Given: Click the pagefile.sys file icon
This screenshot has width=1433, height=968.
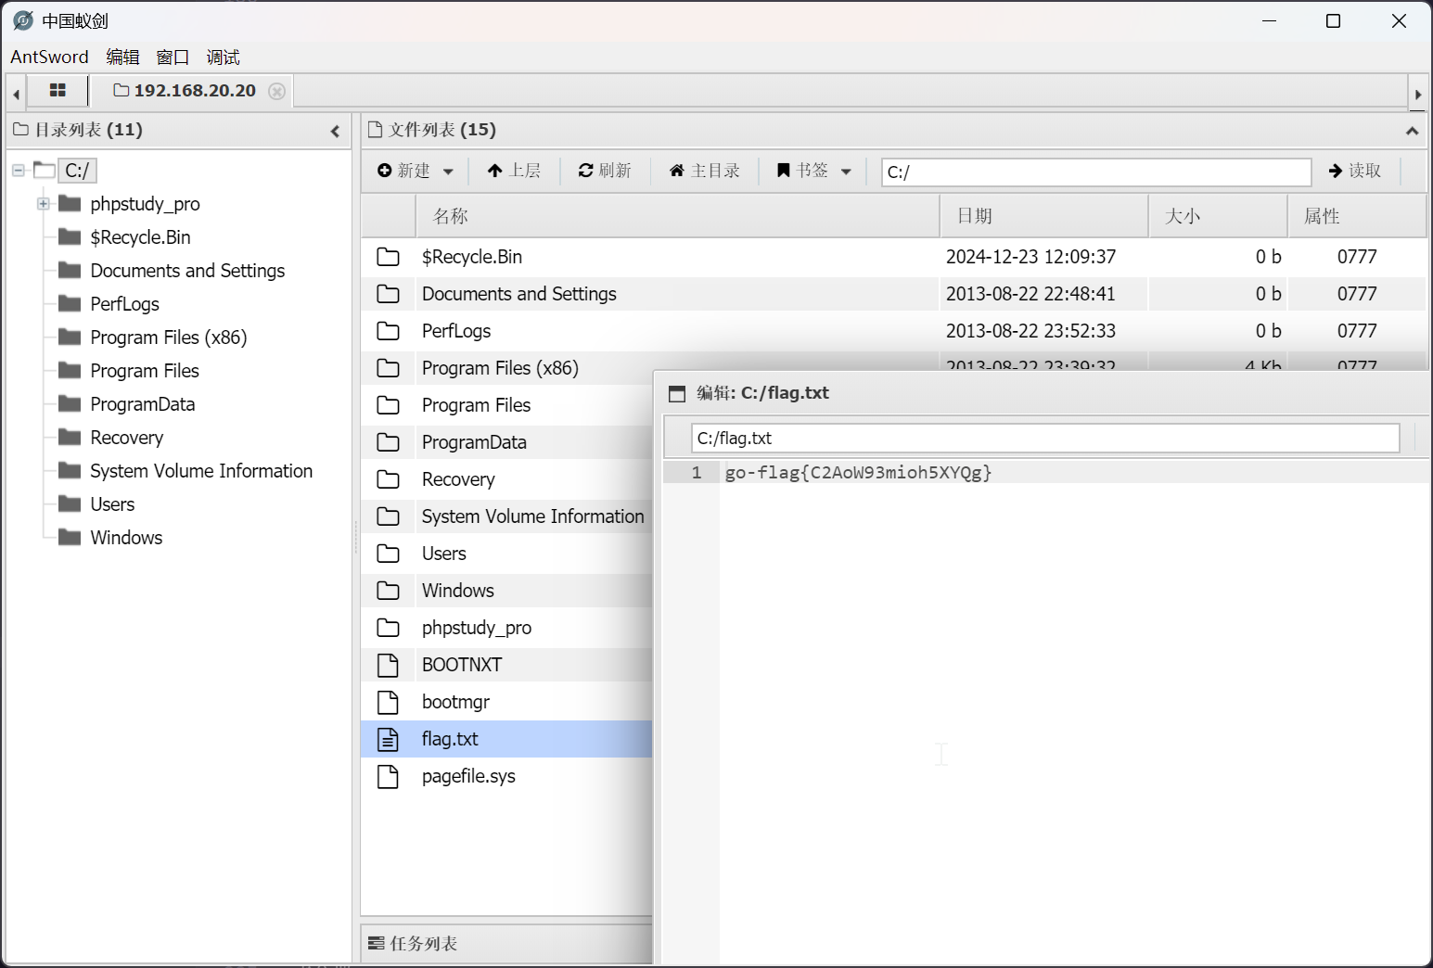Looking at the screenshot, I should click(388, 776).
